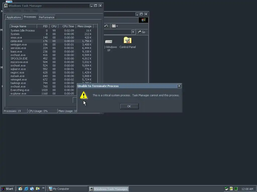The image size is (257, 192).
Task: Sort by Mem Usage column header
Action: point(84,26)
